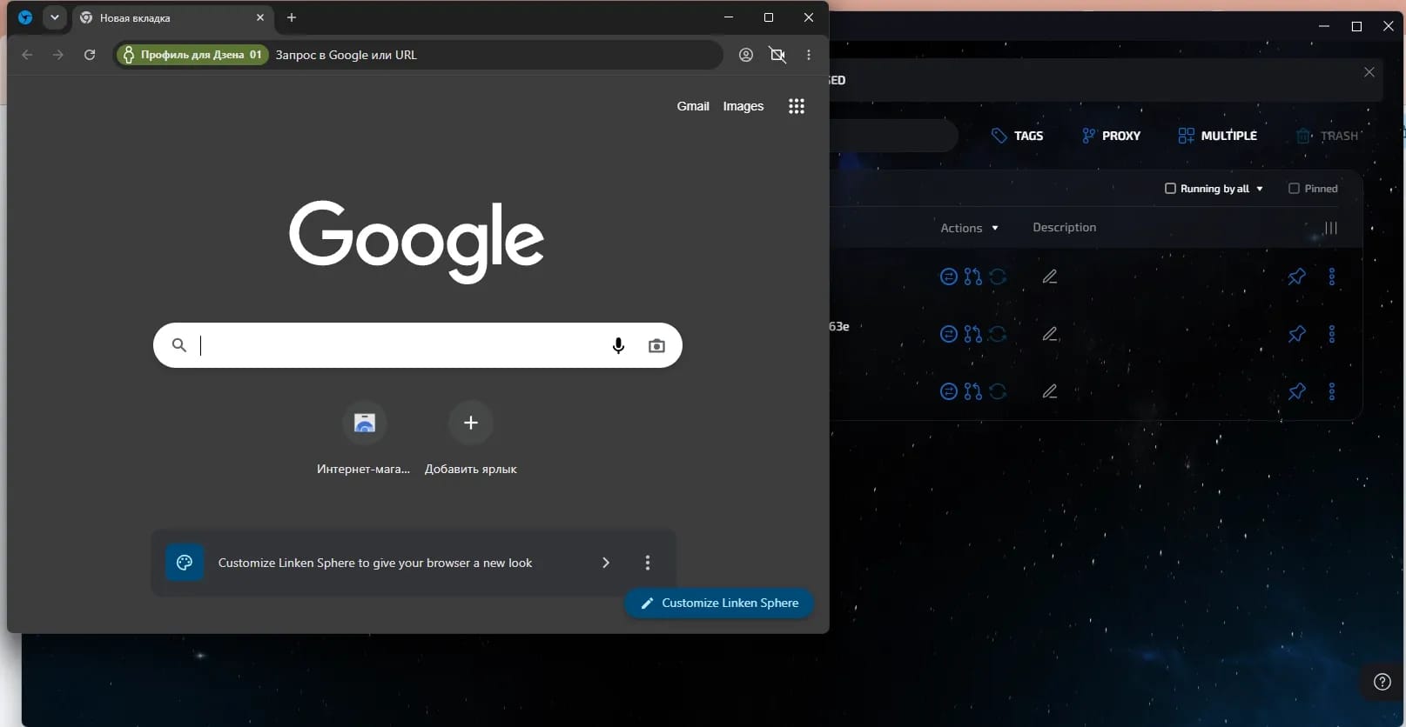1406x727 pixels.
Task: Open TAGS in the Linken Sphere window
Action: point(1018,136)
